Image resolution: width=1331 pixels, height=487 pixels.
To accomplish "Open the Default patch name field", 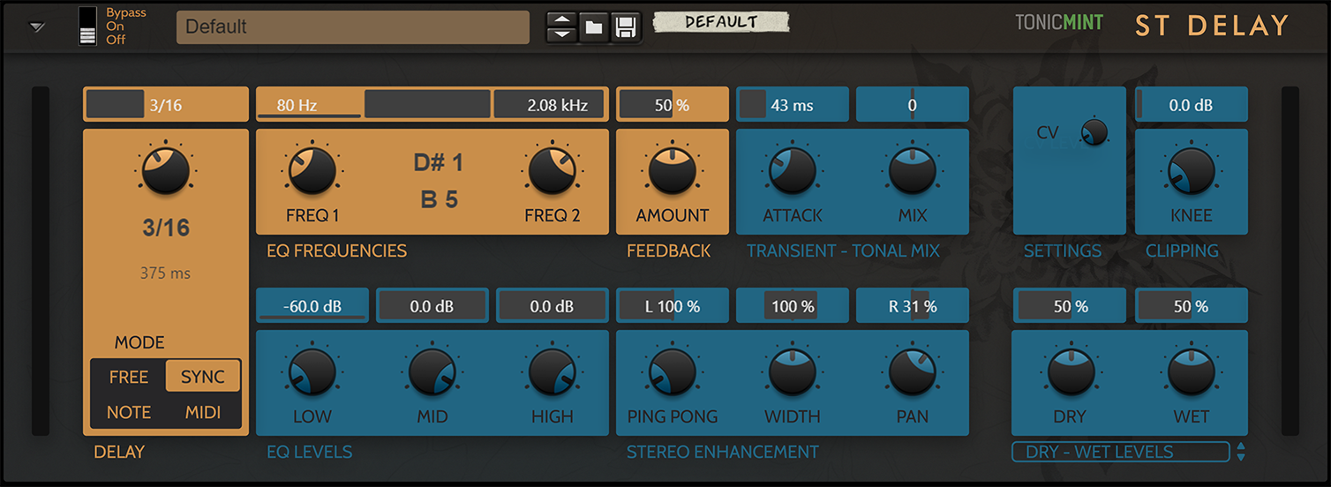I will tap(352, 27).
